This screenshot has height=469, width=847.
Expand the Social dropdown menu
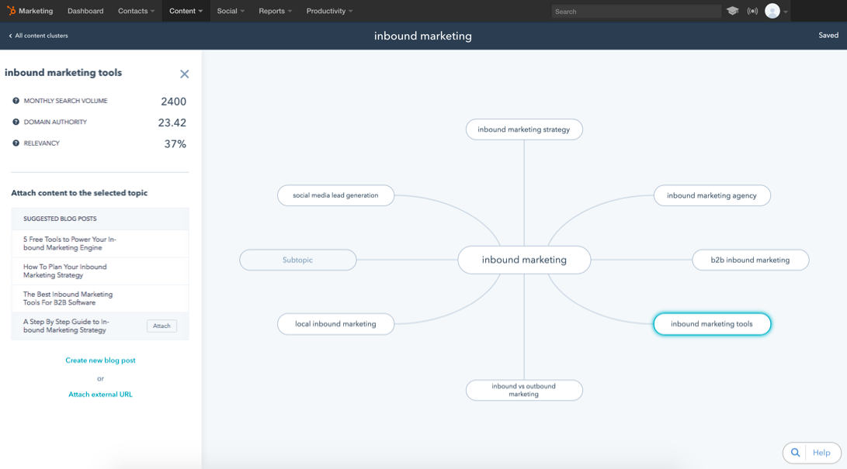click(x=231, y=11)
